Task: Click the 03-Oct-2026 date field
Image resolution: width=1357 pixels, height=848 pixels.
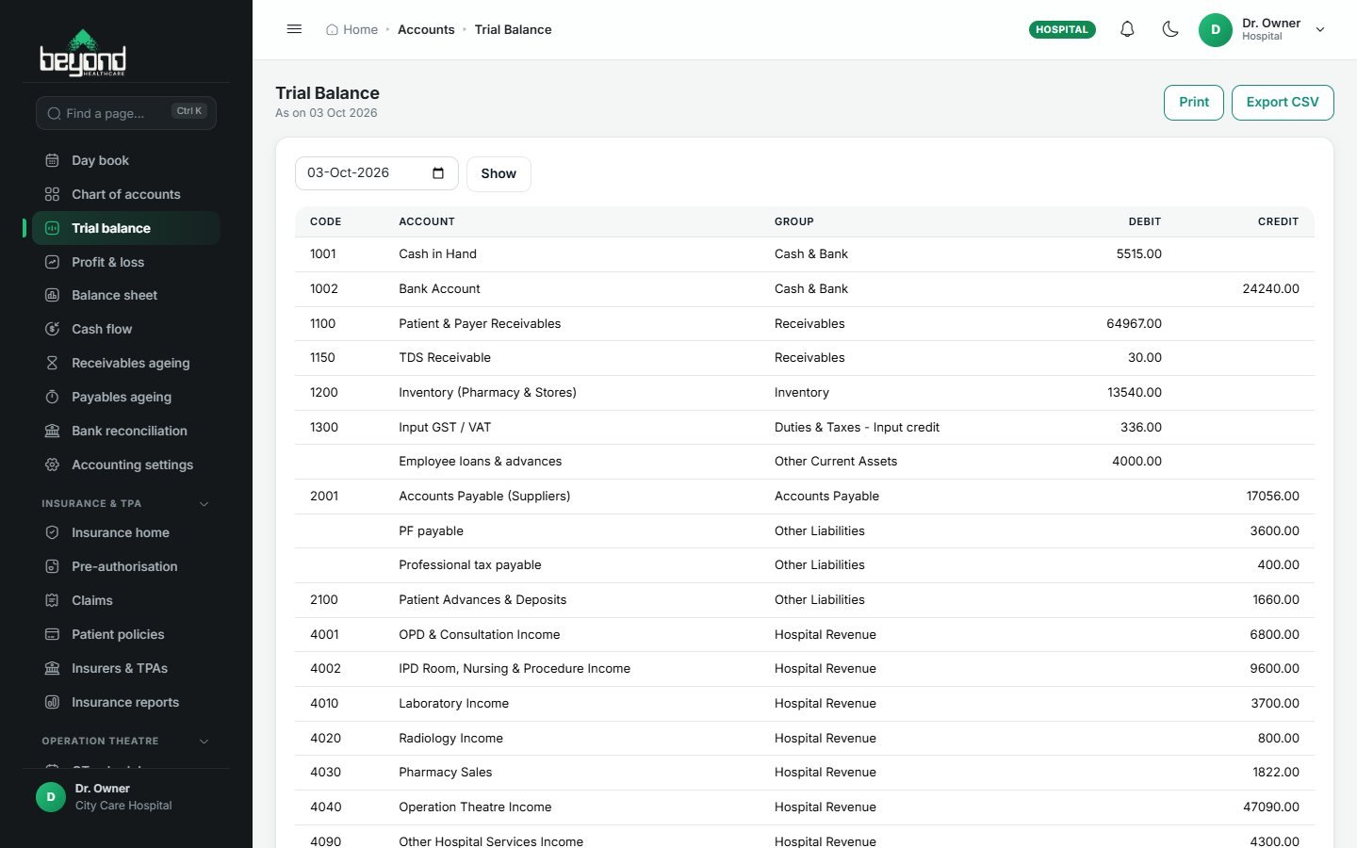Action: (x=376, y=173)
